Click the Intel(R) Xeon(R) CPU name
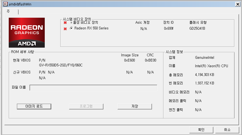The image size is (242, 135). click(x=211, y=66)
